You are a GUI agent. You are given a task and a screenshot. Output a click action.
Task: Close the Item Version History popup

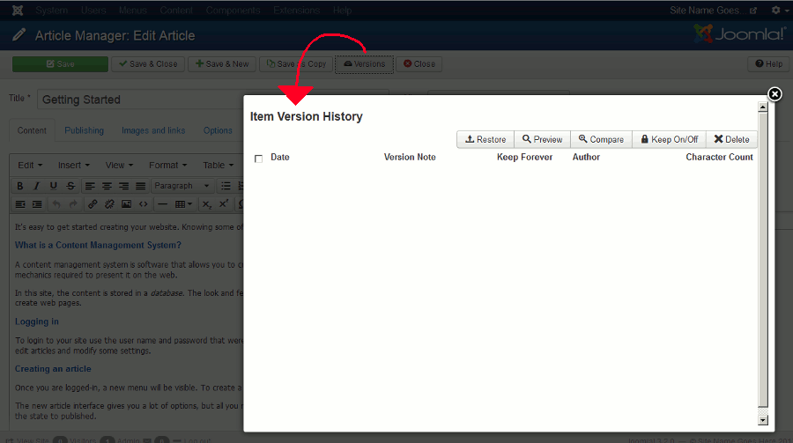(774, 94)
